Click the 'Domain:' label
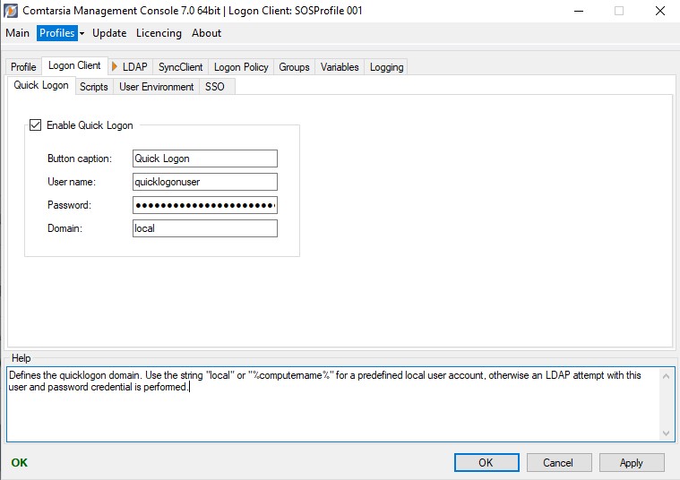The width and height of the screenshot is (680, 480). tap(65, 228)
